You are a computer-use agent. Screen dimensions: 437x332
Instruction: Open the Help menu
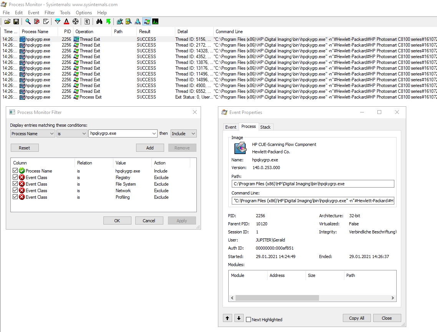click(x=102, y=13)
